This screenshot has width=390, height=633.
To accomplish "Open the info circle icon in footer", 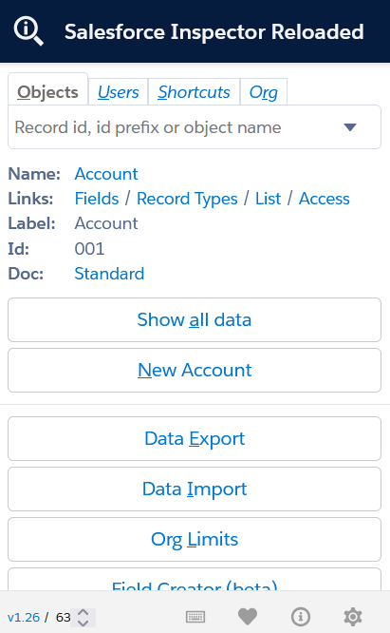I will [301, 617].
